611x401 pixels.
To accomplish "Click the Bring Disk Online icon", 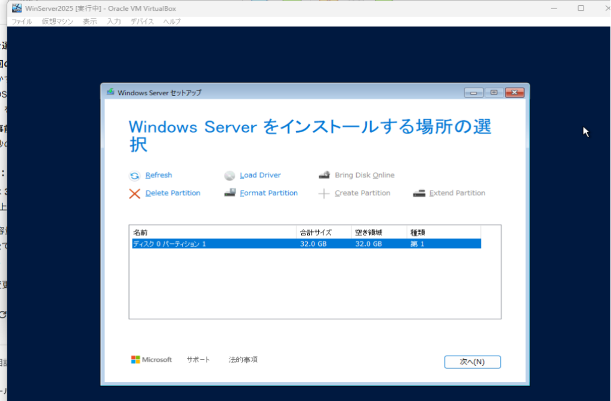I will tap(324, 176).
